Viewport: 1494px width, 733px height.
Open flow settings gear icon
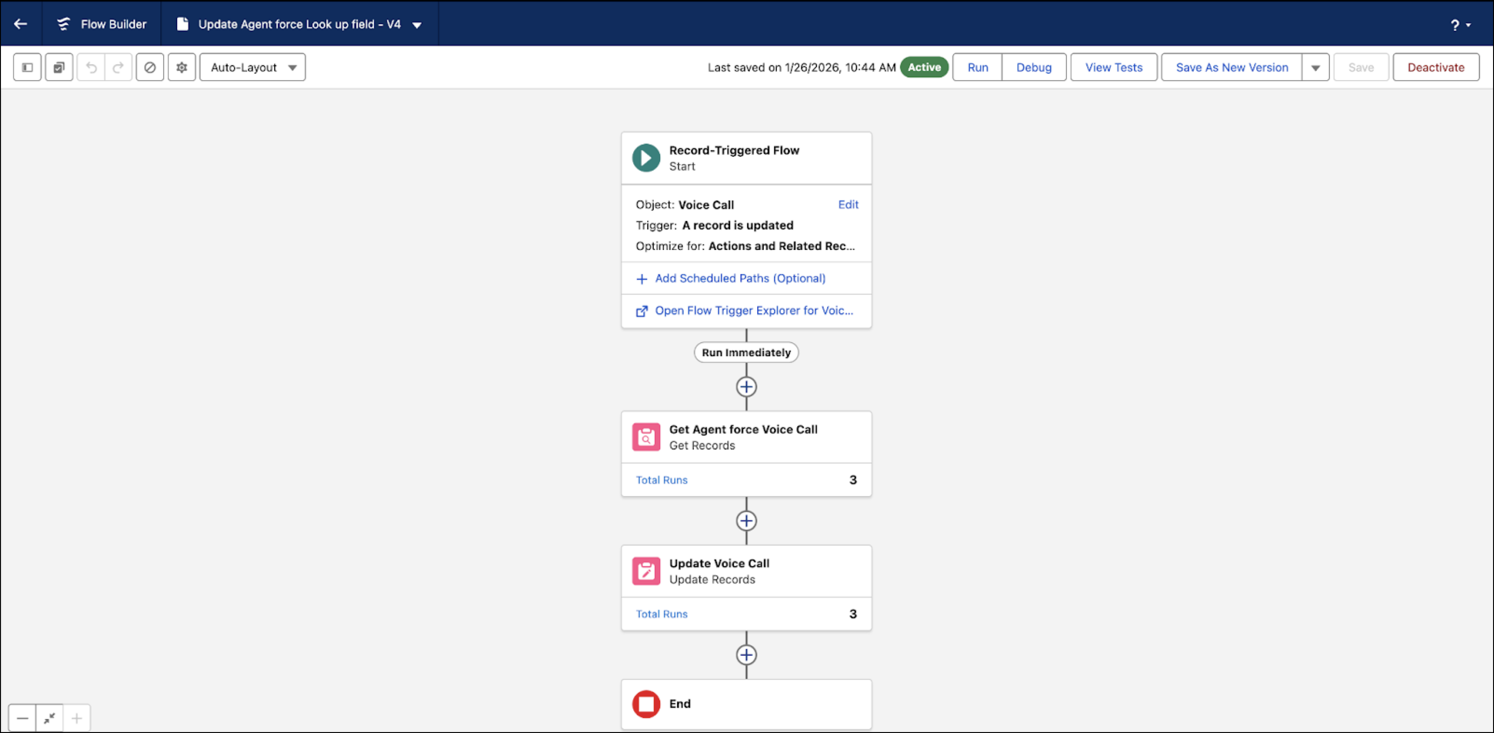[182, 67]
